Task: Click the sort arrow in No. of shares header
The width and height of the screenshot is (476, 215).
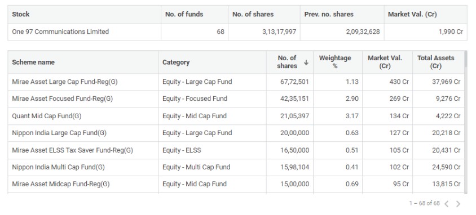Action: 306,62
